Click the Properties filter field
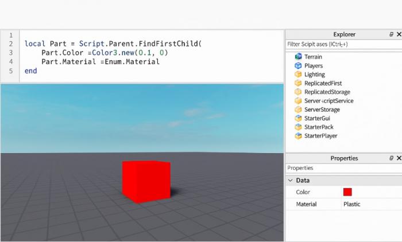 [x=342, y=168]
